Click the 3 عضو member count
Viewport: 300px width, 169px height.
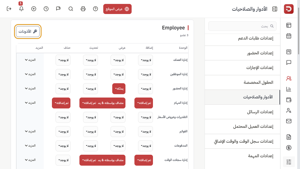click(x=184, y=35)
